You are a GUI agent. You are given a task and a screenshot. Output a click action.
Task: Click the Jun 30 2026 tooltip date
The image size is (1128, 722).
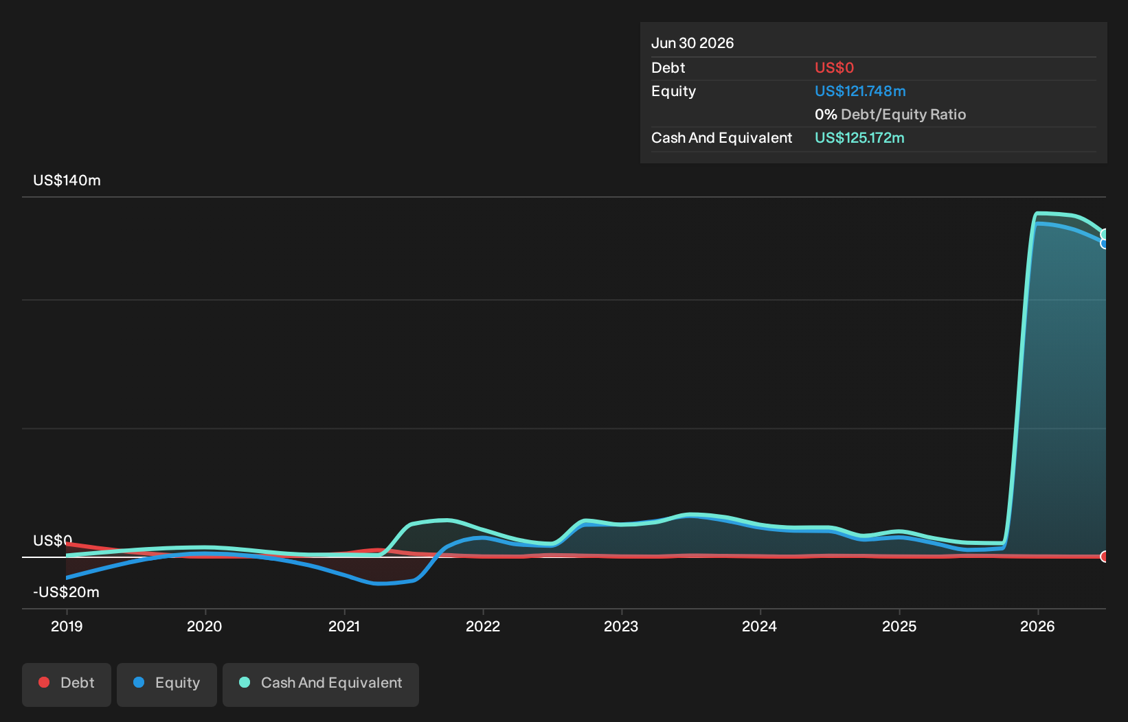tap(692, 43)
